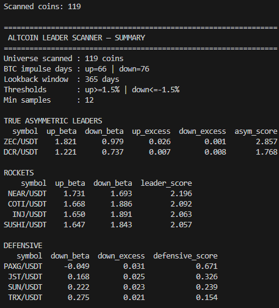Select ZEC/USDT up_excess value 0.026
279x308 pixels.
click(160, 142)
